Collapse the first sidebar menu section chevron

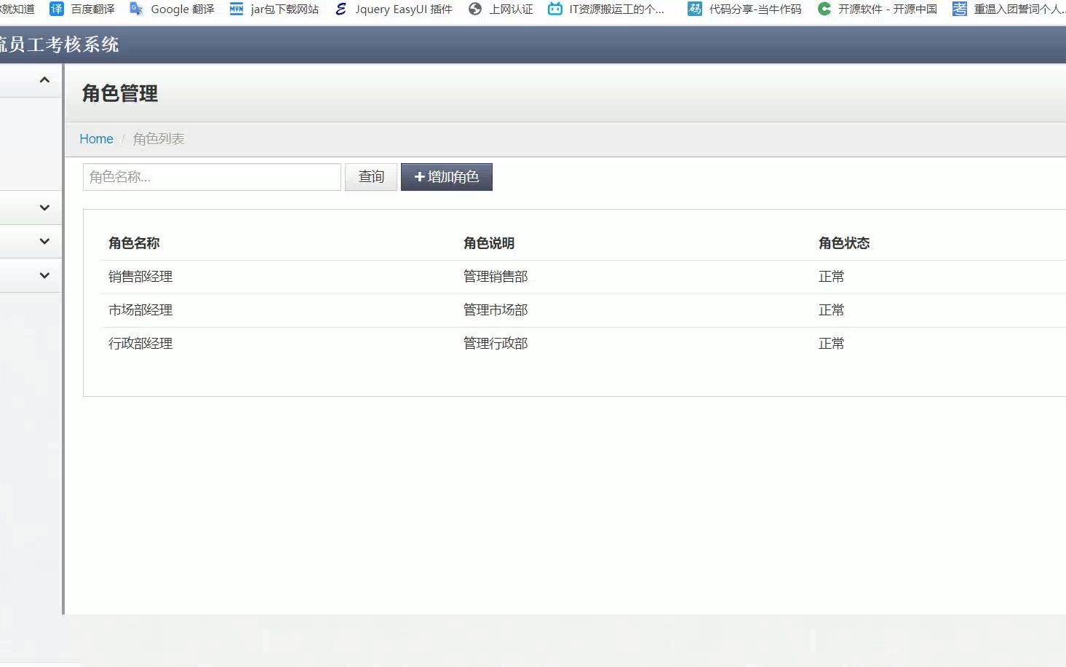(x=44, y=80)
